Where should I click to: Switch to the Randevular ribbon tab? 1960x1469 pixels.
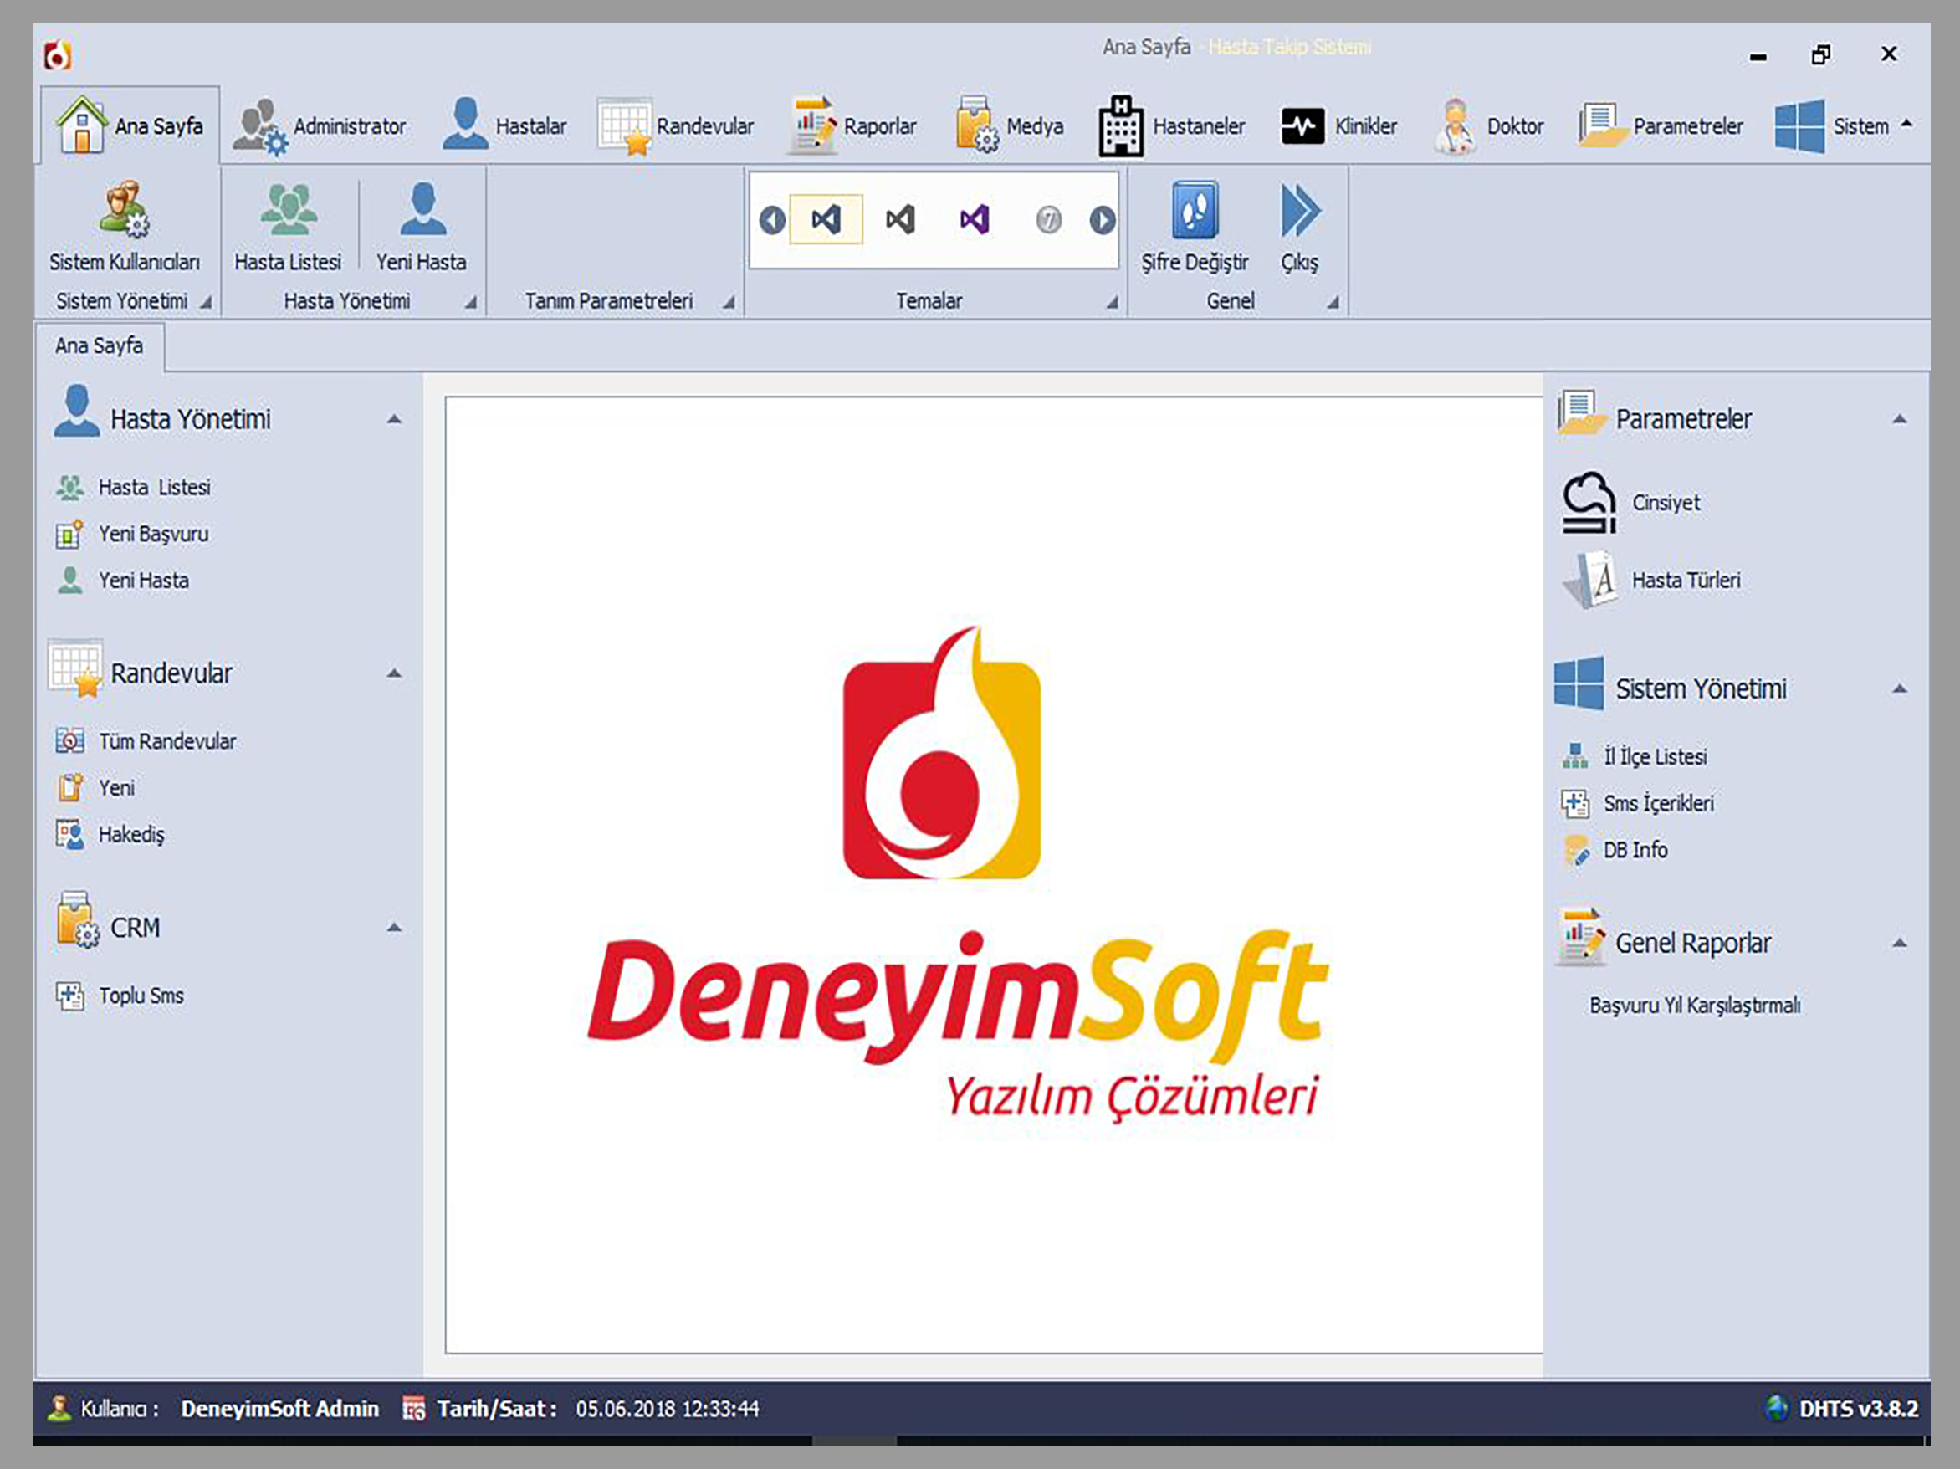coord(675,125)
